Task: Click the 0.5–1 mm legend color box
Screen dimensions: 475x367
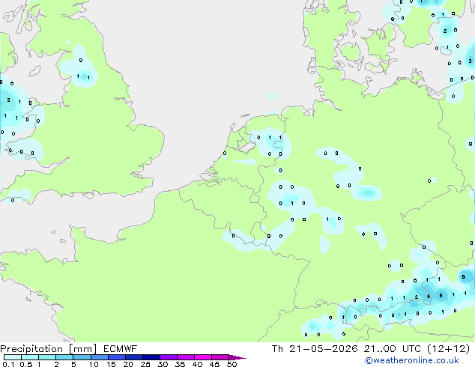Action: (x=30, y=357)
